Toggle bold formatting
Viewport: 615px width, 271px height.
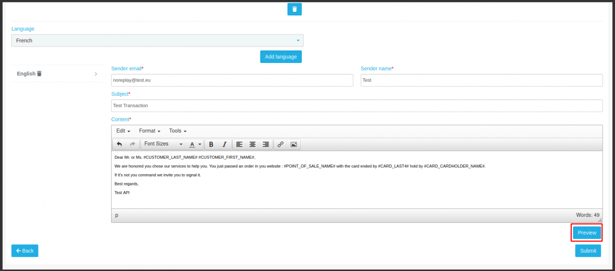211,144
